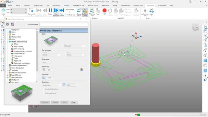Select the Step cutting tree item

(18, 46)
